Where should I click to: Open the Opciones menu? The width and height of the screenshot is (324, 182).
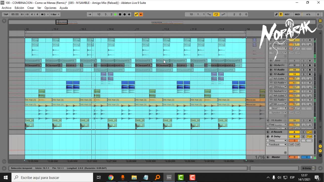[x=50, y=8]
